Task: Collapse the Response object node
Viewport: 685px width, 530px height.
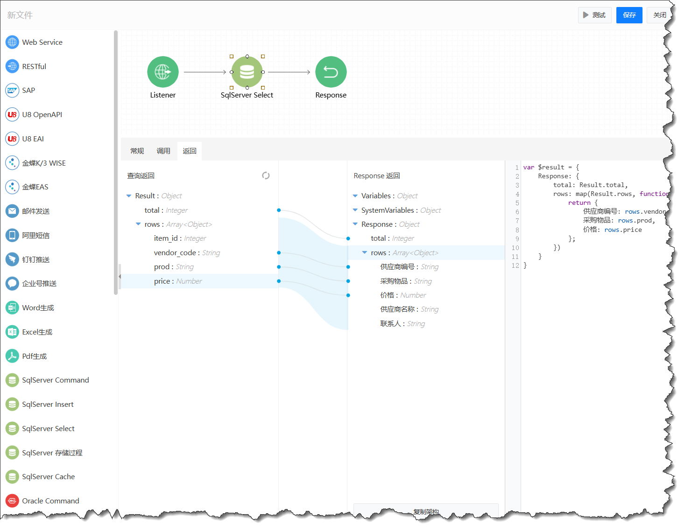Action: coord(355,224)
